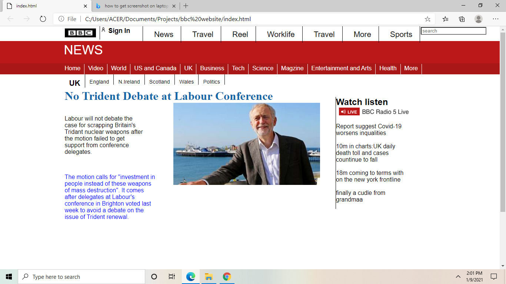Click the Jeremy Corbyn article photo

[x=246, y=144]
